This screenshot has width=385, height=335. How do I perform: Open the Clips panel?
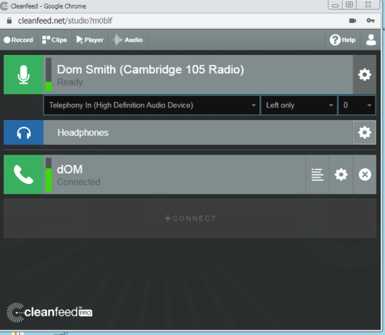click(54, 40)
